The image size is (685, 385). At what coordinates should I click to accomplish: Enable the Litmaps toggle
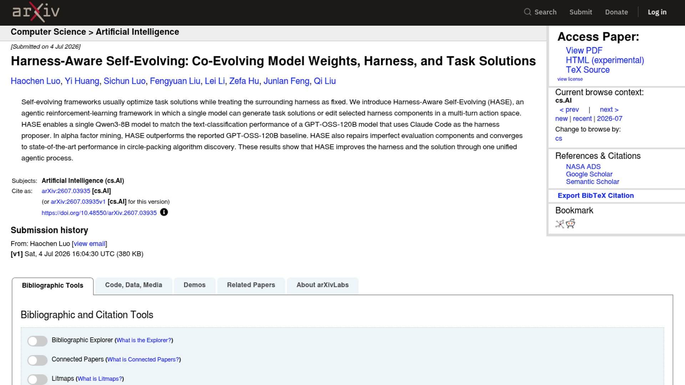(37, 379)
